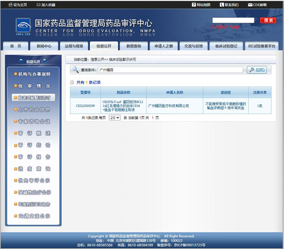Click the small icon next to 共有1条记录
This screenshot has height=249, width=284.
click(x=72, y=82)
